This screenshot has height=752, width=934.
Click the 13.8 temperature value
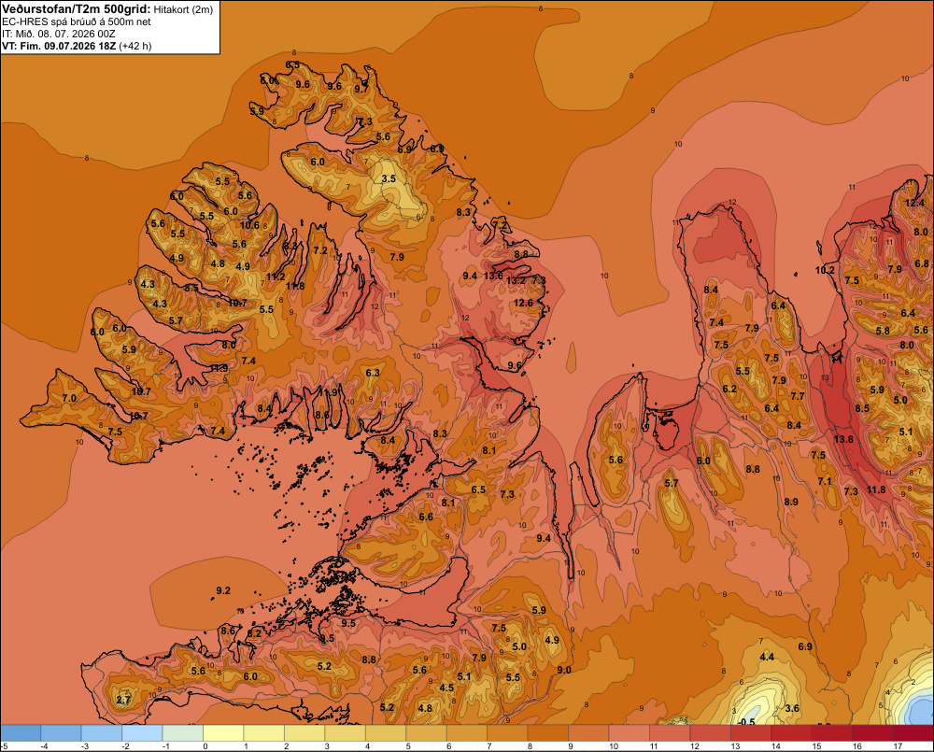(x=843, y=439)
